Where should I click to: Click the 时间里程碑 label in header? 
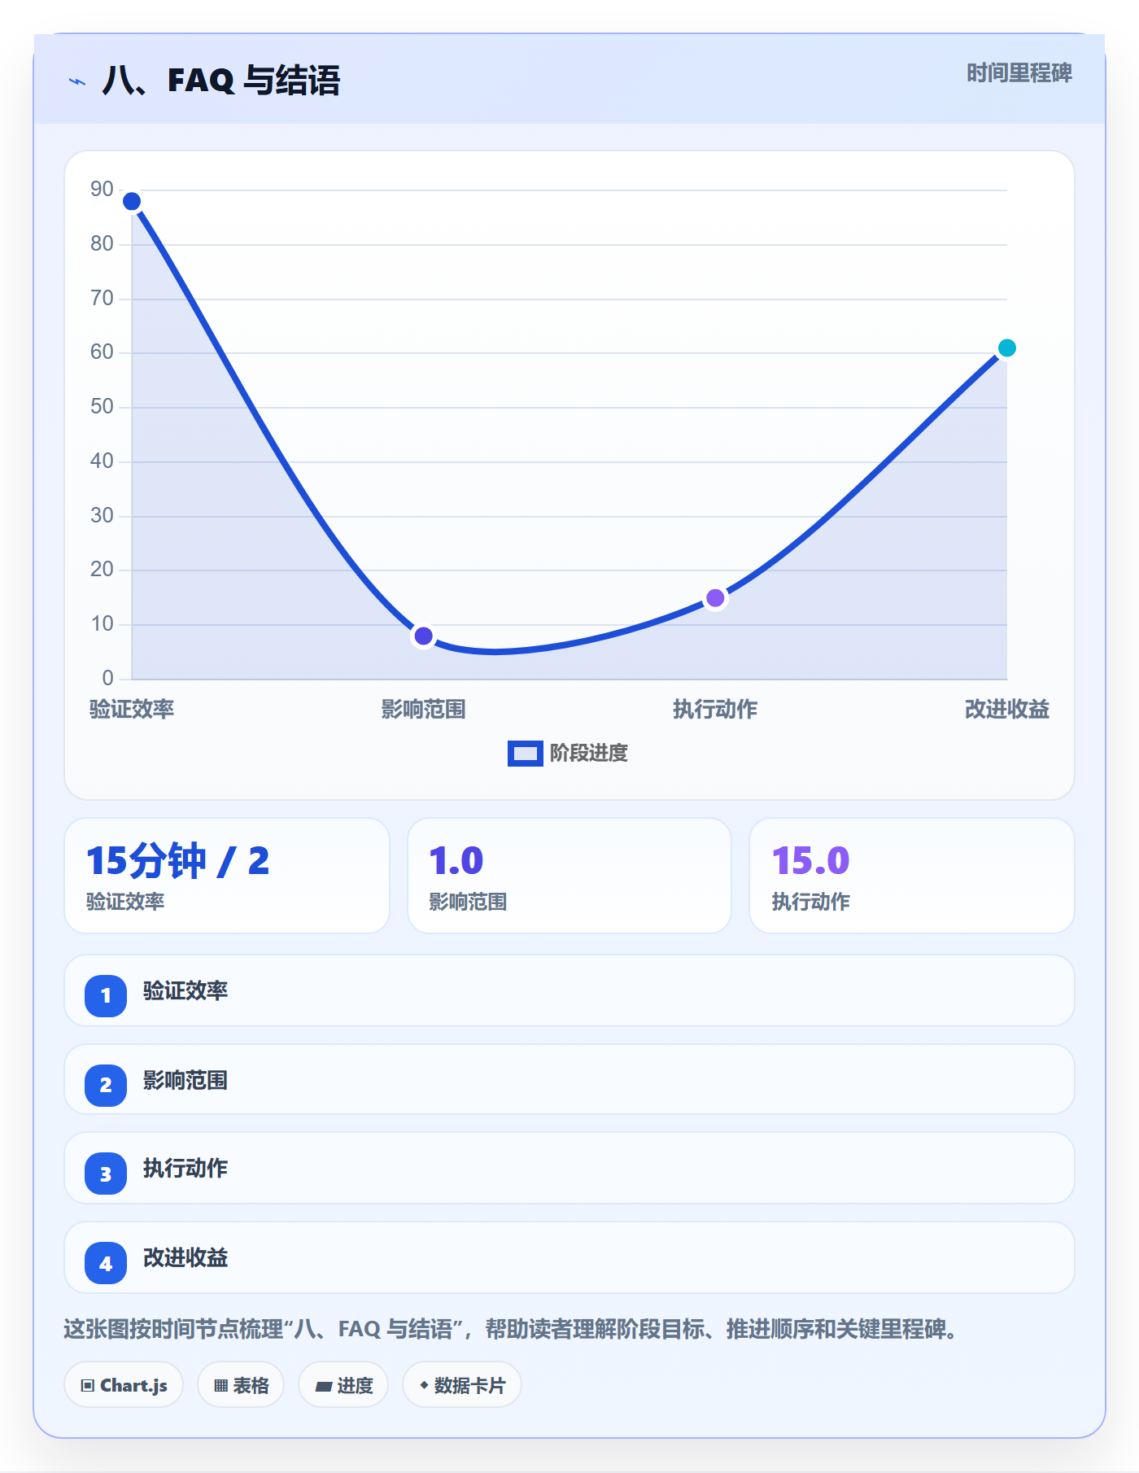click(x=1019, y=73)
